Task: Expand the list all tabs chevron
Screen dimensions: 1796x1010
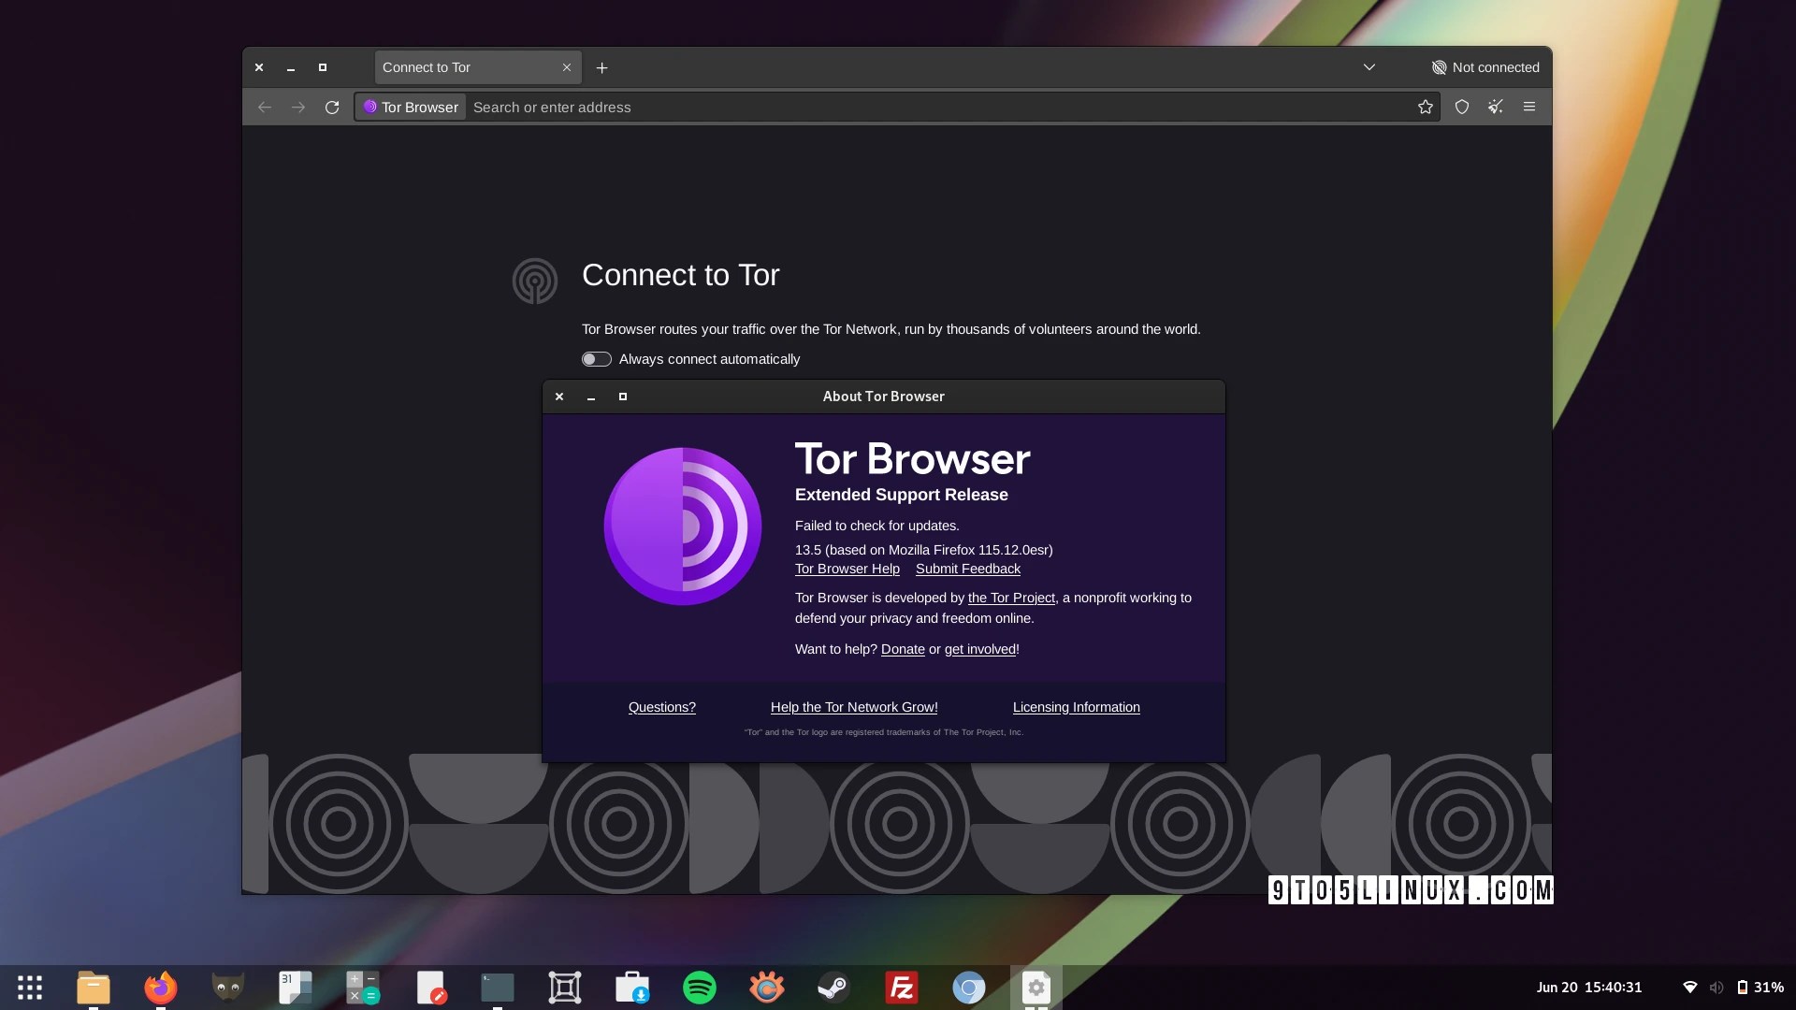Action: click(x=1369, y=67)
